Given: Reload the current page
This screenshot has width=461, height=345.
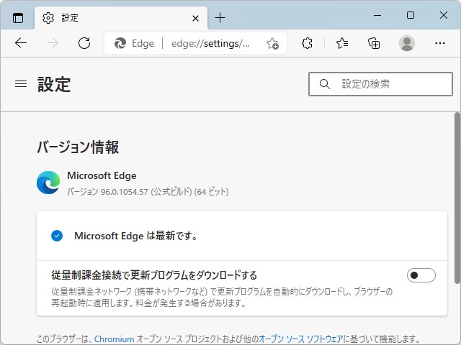Looking at the screenshot, I should 84,43.
